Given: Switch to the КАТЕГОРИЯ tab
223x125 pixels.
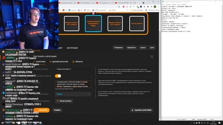Looking at the screenshot, I should click(x=39, y=62).
